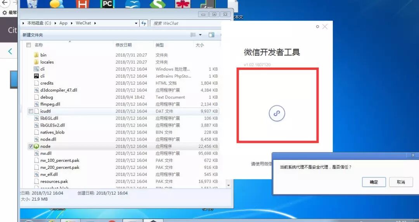The height and width of the screenshot is (222, 419).
Task: Select the node.dll file icon
Action: coord(36,139)
